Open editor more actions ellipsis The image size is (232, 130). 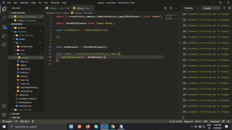[177, 8]
